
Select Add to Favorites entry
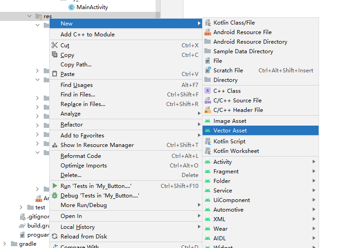pyautogui.click(x=82, y=135)
